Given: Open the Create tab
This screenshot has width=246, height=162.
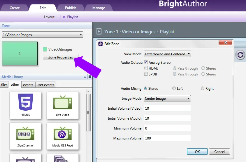Looking at the screenshot, I should [x=15, y=8].
